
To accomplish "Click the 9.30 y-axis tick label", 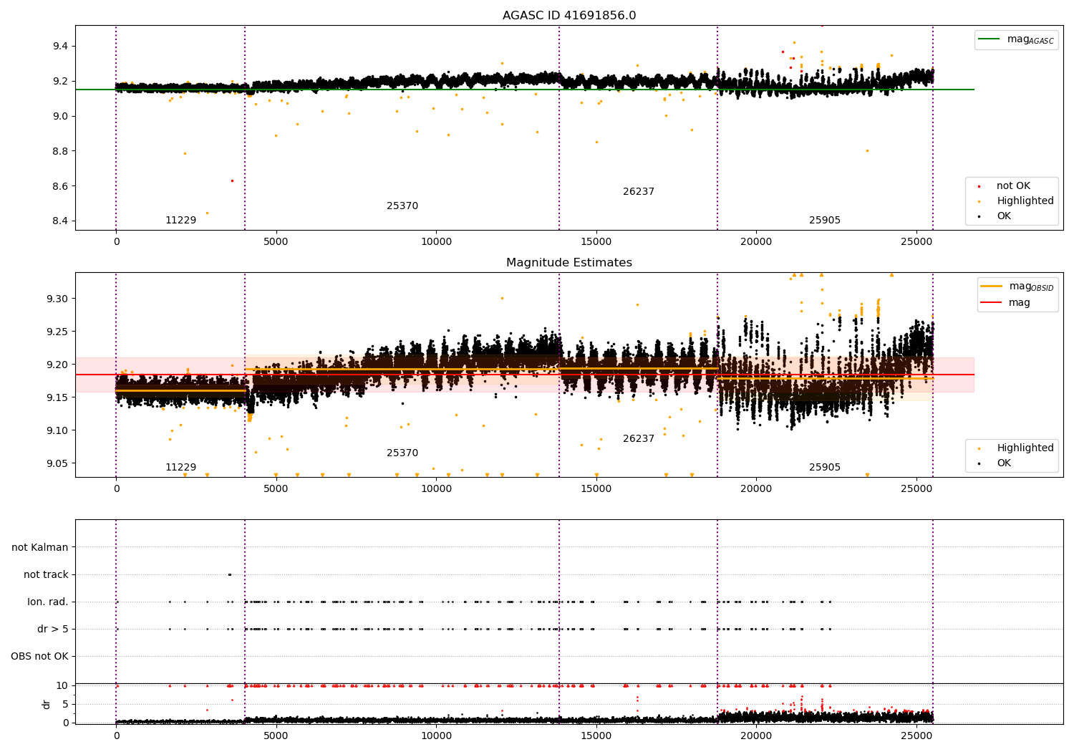I will [57, 299].
